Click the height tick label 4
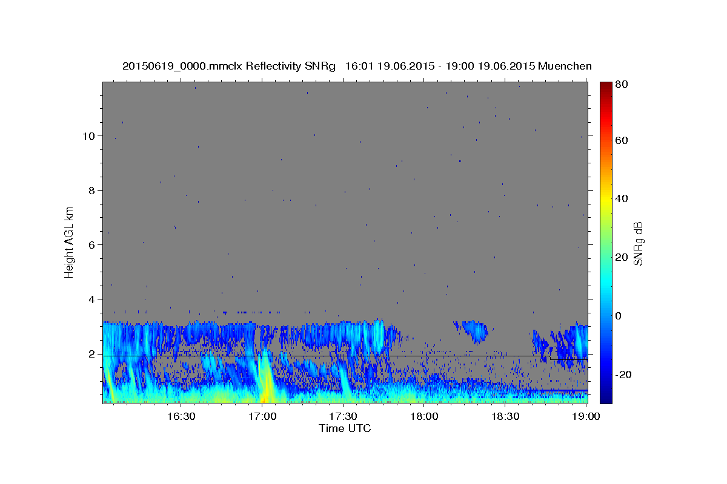 (x=92, y=299)
